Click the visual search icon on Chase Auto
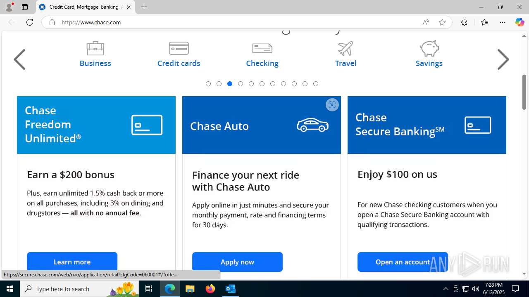 coord(332,105)
